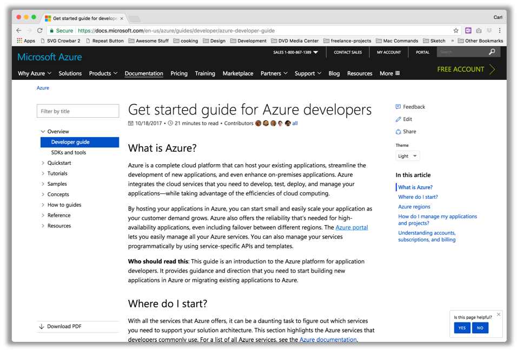Bookmark this page with the star icon

[x=456, y=31]
